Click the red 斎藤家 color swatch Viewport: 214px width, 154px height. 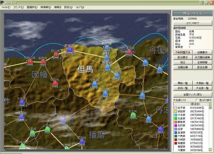(x=176, y=143)
